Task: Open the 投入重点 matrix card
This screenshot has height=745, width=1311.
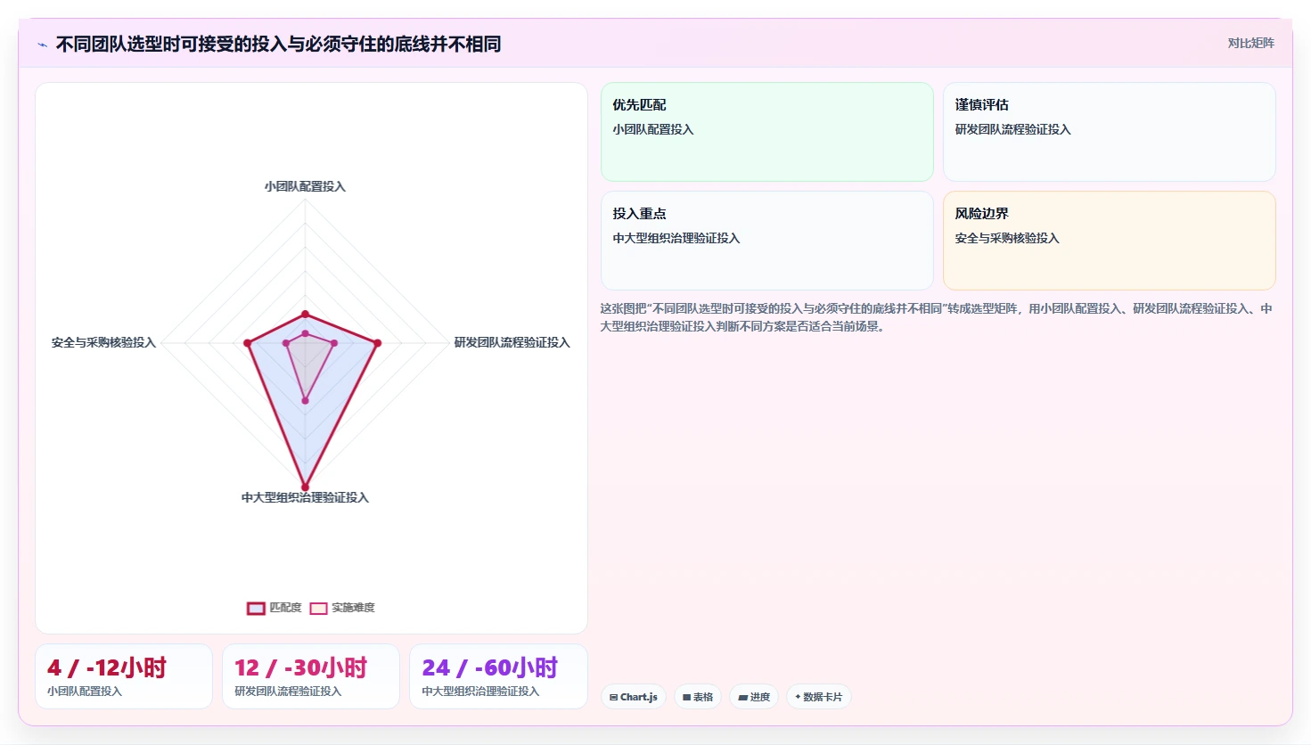Action: pyautogui.click(x=767, y=241)
